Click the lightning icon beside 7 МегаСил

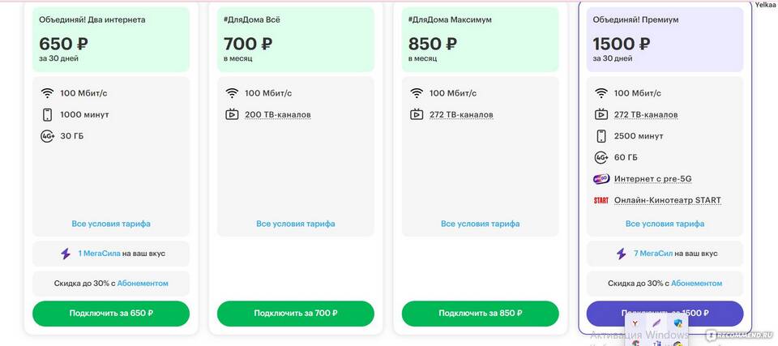[622, 254]
